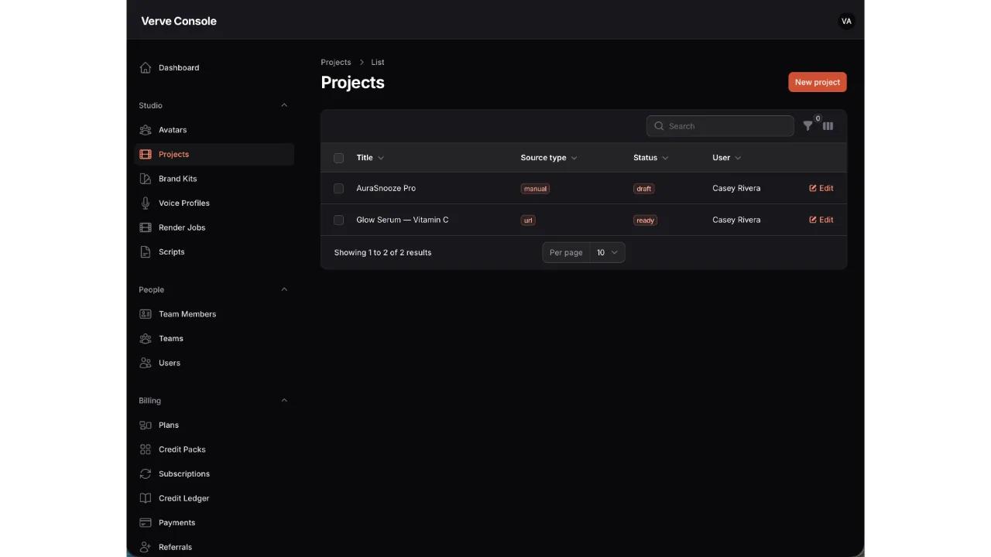Navigate to Render Jobs

pyautogui.click(x=214, y=227)
